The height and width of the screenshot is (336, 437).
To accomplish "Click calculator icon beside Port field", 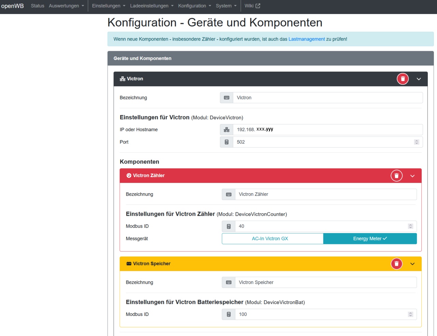I will point(227,142).
